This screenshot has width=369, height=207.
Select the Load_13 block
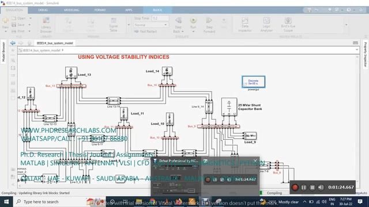pos(71,72)
